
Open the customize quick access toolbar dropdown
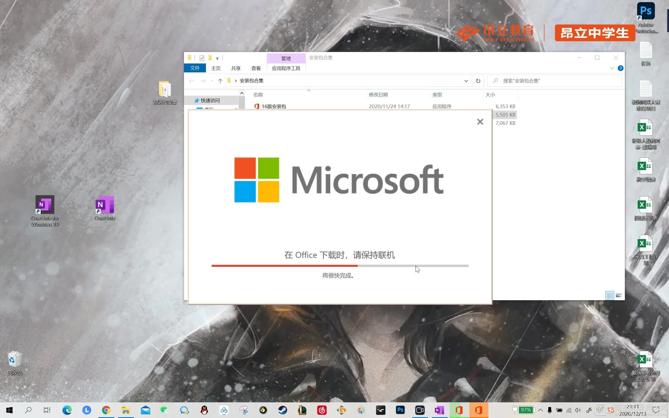(217, 58)
